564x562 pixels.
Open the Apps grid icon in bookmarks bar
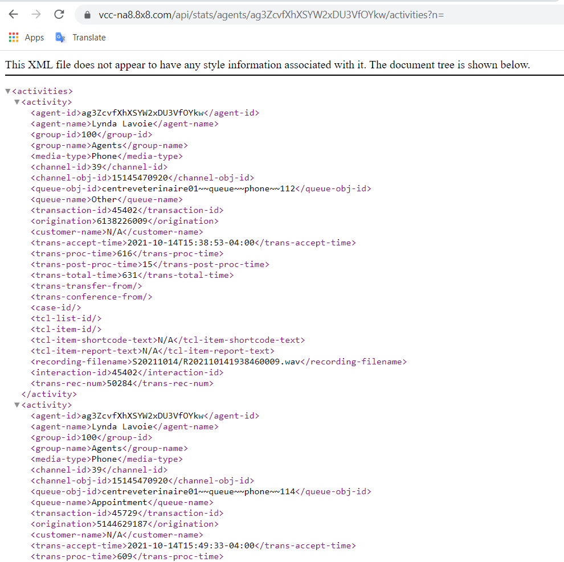14,38
